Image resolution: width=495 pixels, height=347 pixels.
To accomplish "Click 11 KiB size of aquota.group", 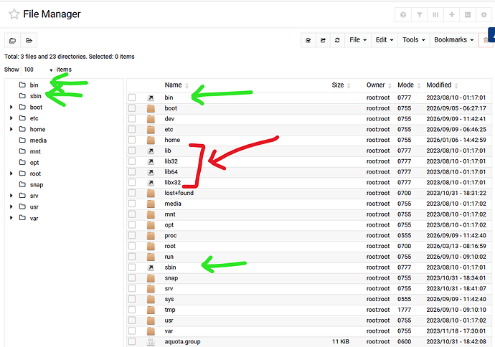I will pos(341,342).
